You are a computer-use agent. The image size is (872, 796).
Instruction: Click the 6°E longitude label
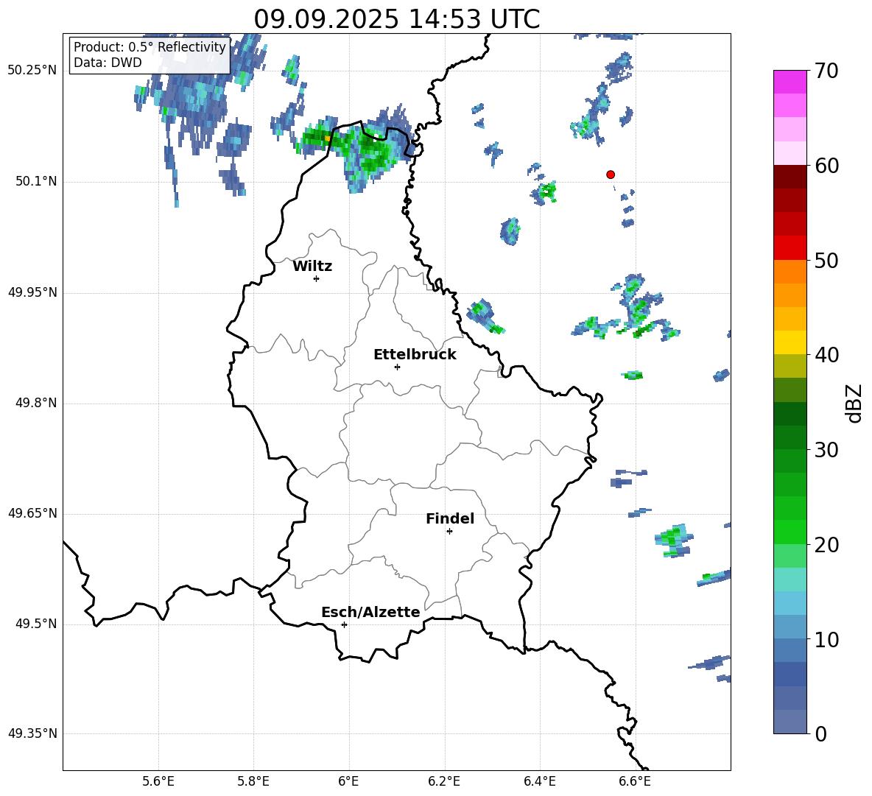click(348, 781)
